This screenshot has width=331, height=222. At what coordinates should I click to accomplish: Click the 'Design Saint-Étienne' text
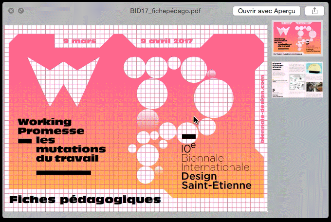(x=217, y=181)
